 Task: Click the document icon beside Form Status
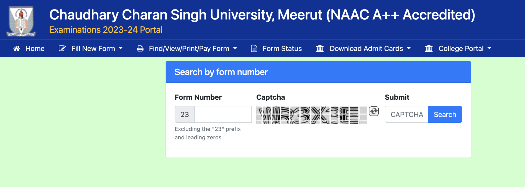tap(254, 48)
